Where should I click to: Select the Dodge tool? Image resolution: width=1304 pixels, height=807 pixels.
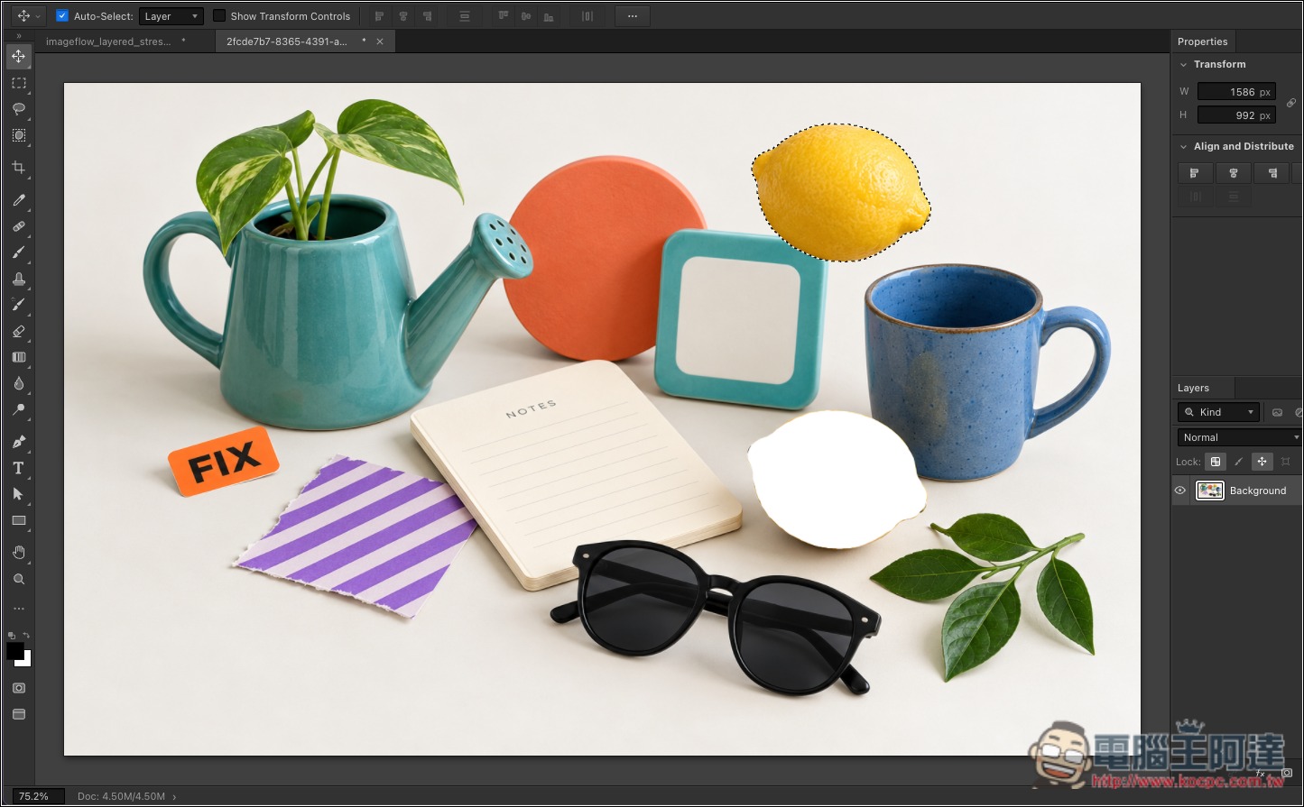point(18,409)
